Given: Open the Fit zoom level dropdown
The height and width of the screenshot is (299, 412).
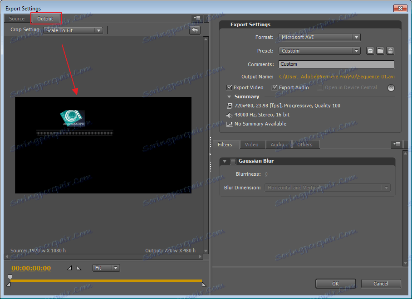Looking at the screenshot, I should pos(106,268).
